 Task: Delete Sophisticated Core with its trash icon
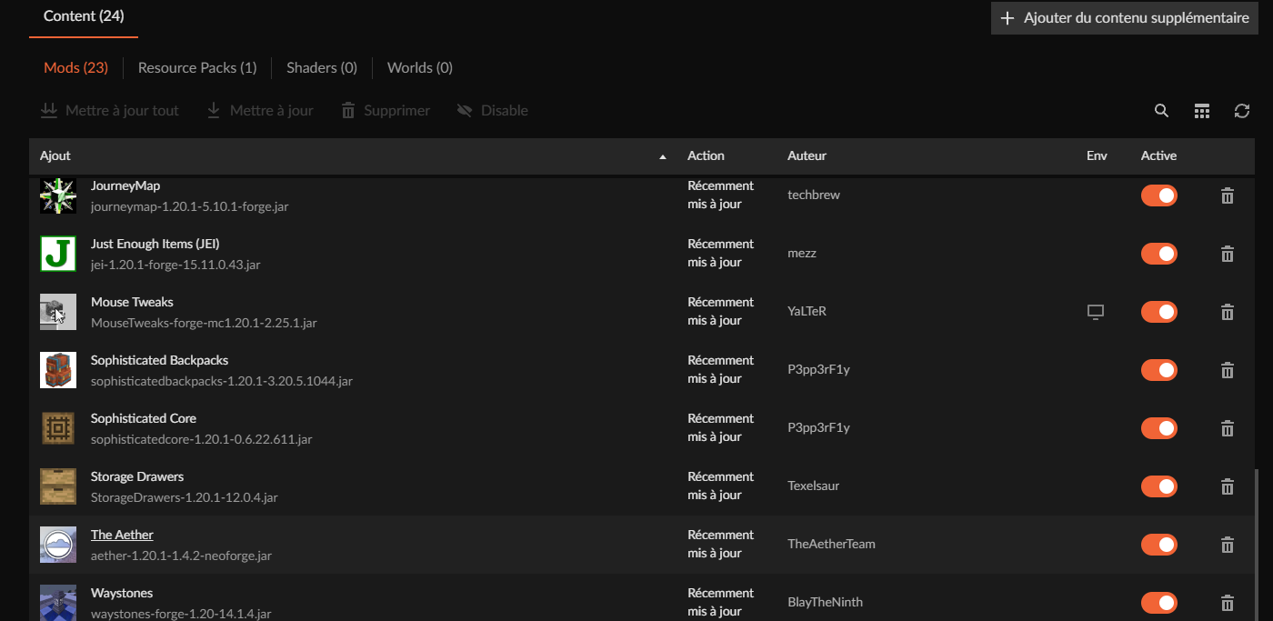tap(1228, 428)
